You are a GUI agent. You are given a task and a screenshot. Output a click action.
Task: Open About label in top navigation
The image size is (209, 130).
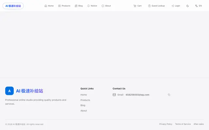108,6
